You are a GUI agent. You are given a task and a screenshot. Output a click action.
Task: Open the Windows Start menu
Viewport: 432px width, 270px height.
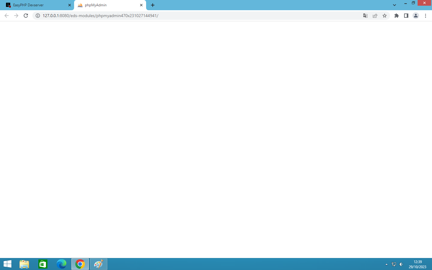[7, 264]
